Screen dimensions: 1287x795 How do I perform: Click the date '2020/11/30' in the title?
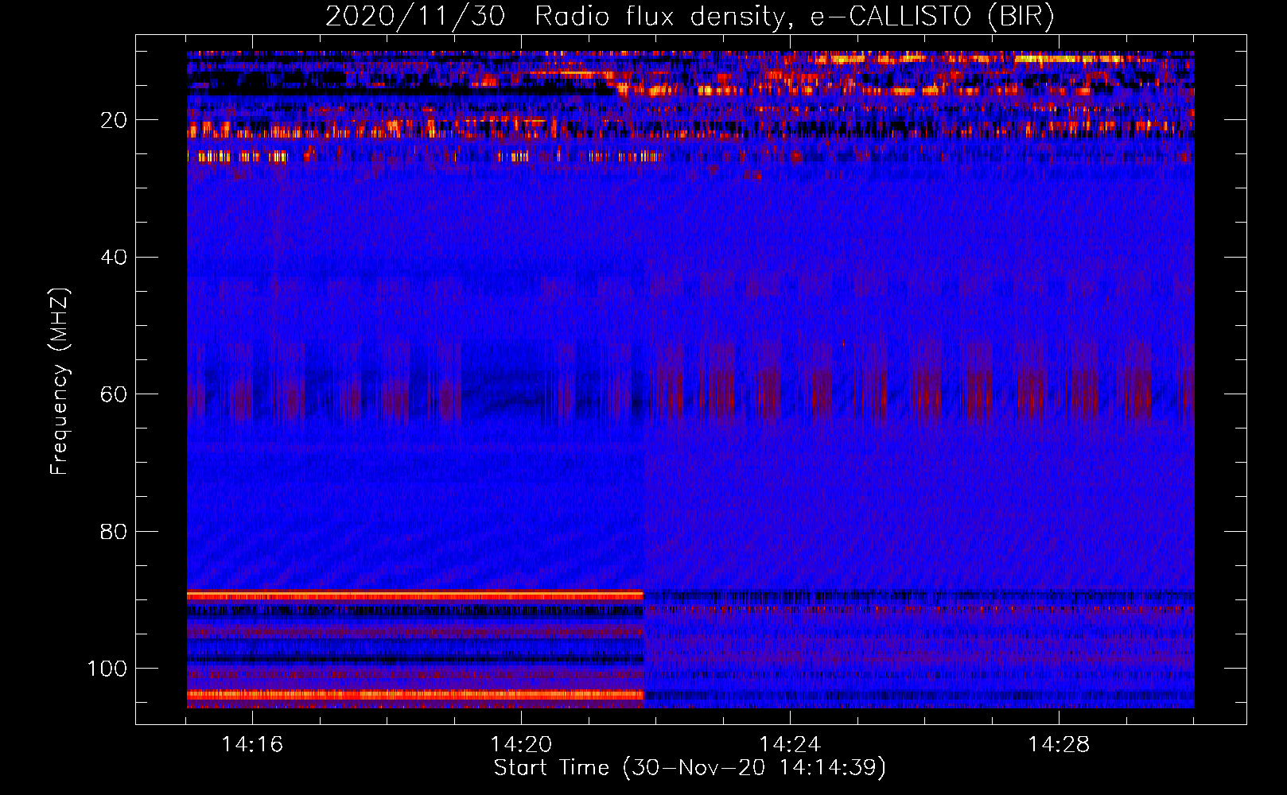coord(415,17)
